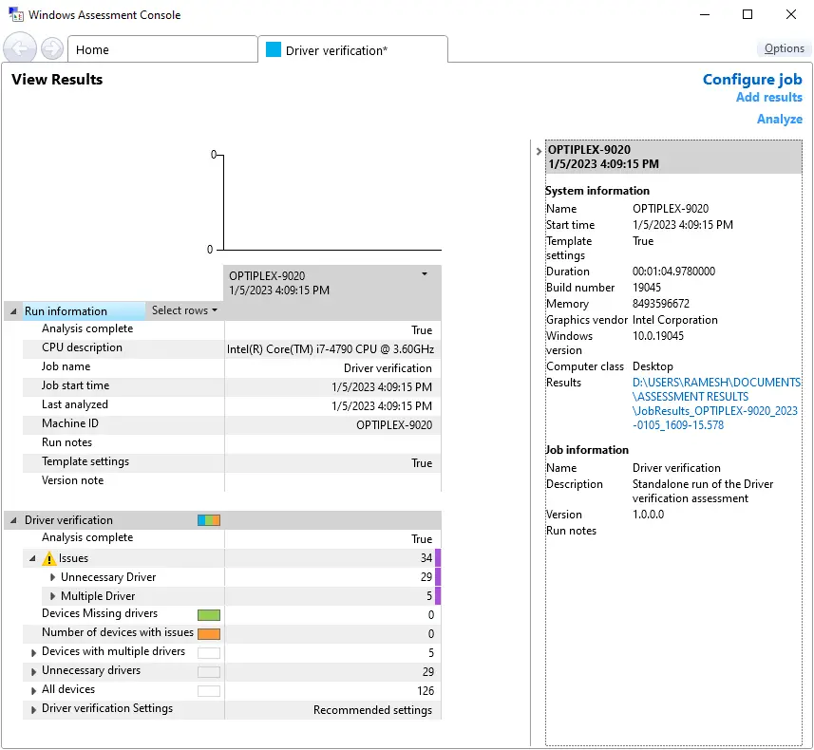This screenshot has width=814, height=750.
Task: Click the Version note row
Action: 232,481
